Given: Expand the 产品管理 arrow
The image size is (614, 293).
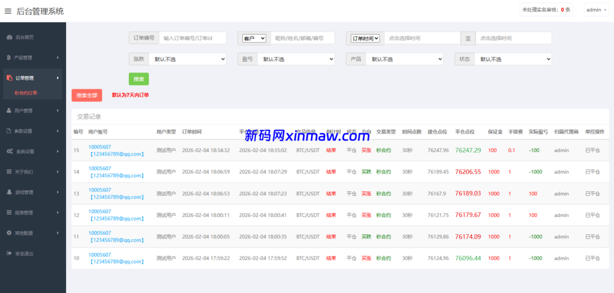Looking at the screenshot, I should (58, 58).
